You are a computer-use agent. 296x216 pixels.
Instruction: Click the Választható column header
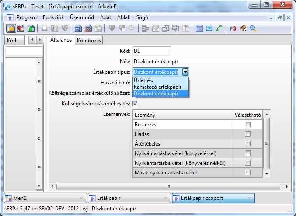click(247, 115)
